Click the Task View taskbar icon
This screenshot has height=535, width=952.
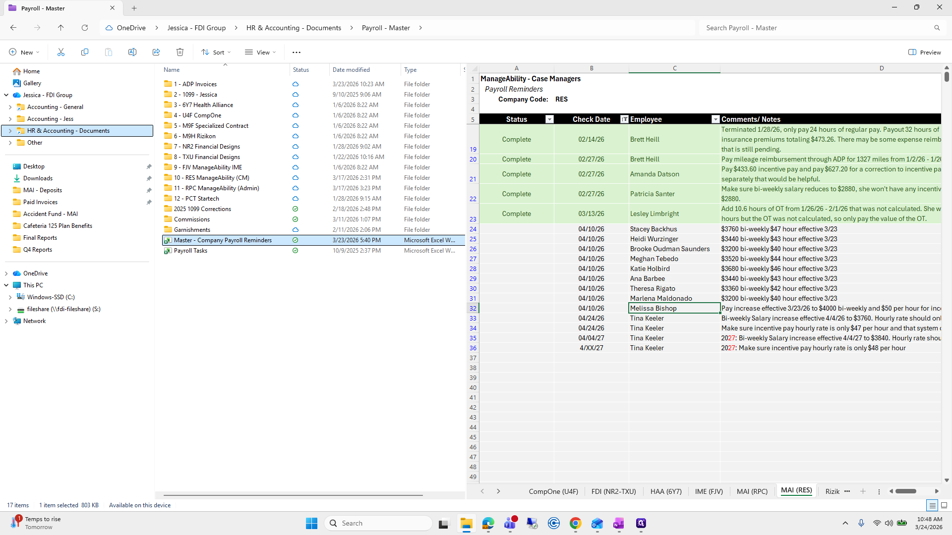444,523
